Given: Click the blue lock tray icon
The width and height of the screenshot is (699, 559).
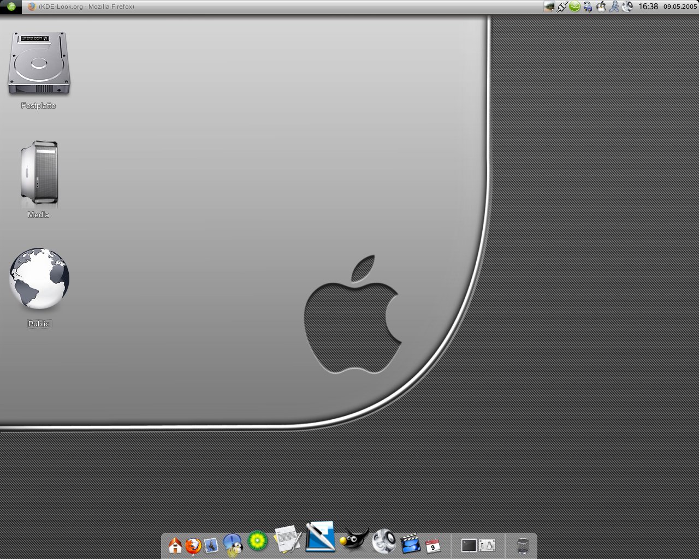Looking at the screenshot, I should pos(588,7).
